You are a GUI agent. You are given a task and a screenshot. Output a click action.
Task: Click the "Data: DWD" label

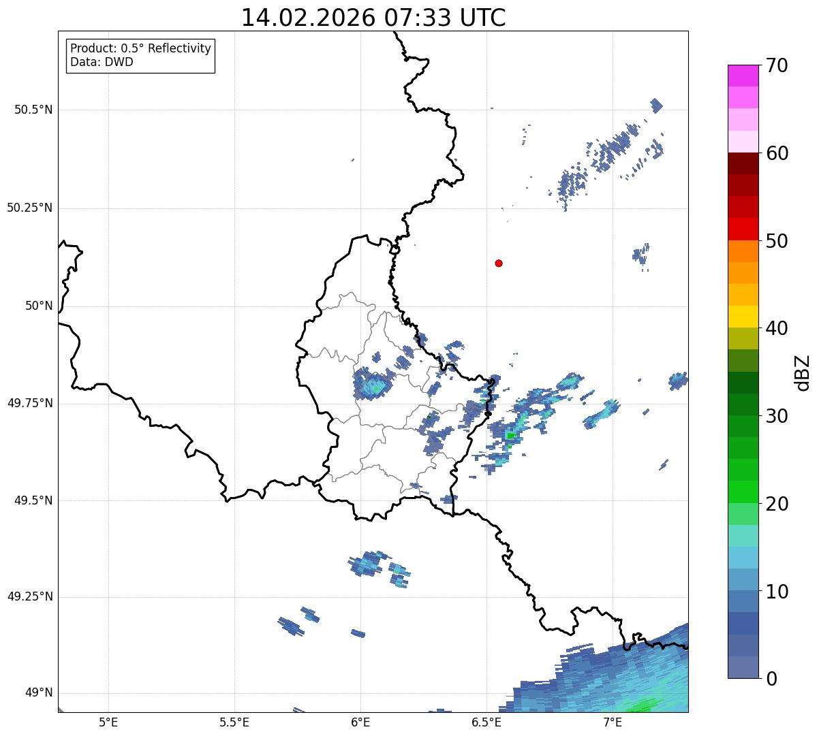(x=102, y=62)
